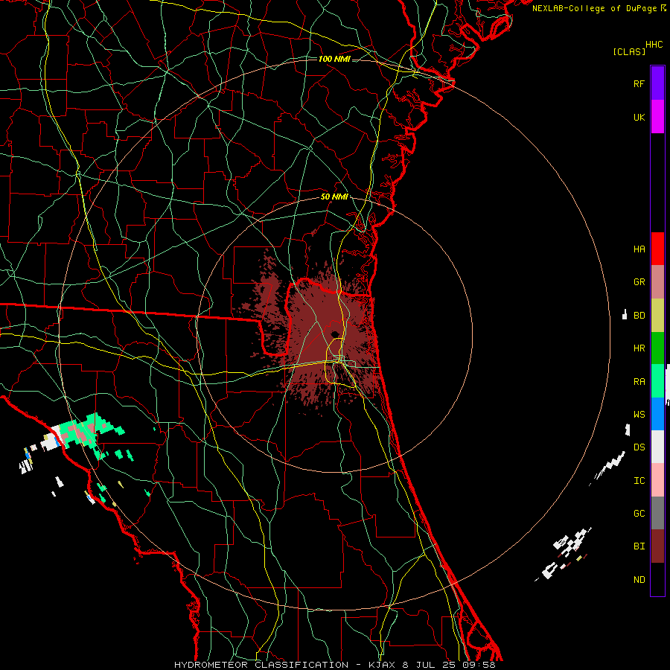Click the "ND" legend label
Image resolution: width=670 pixels, height=670 pixels.
[x=639, y=580]
